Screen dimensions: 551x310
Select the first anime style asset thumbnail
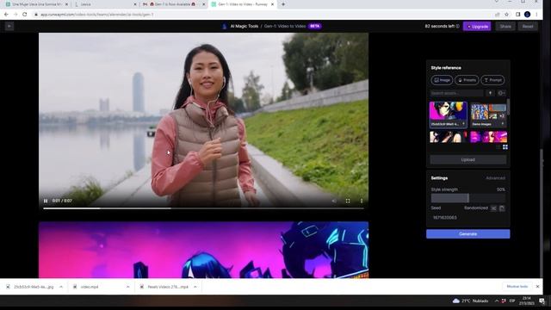pos(449,115)
